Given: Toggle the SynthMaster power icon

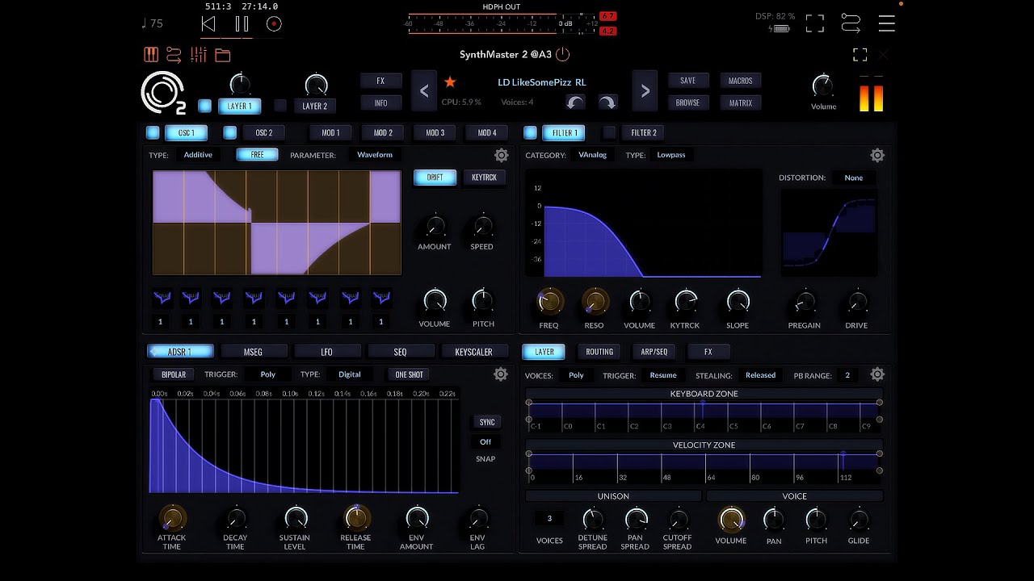Looking at the screenshot, I should pos(563,55).
